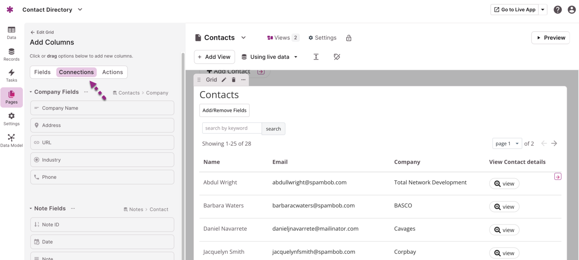Click the help question mark icon
The height and width of the screenshot is (260, 579).
click(x=557, y=10)
